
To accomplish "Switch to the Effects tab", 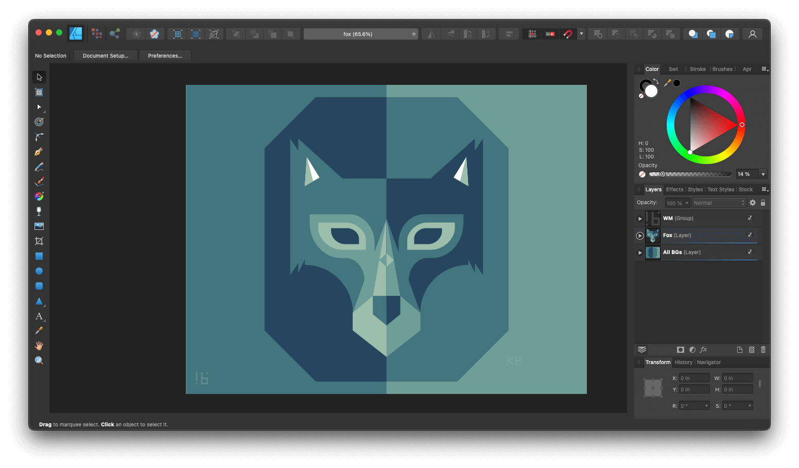I will click(x=674, y=189).
